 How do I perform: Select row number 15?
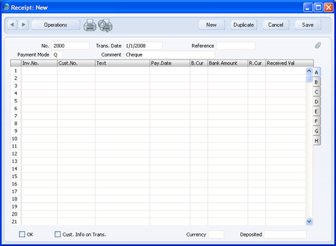[16, 176]
